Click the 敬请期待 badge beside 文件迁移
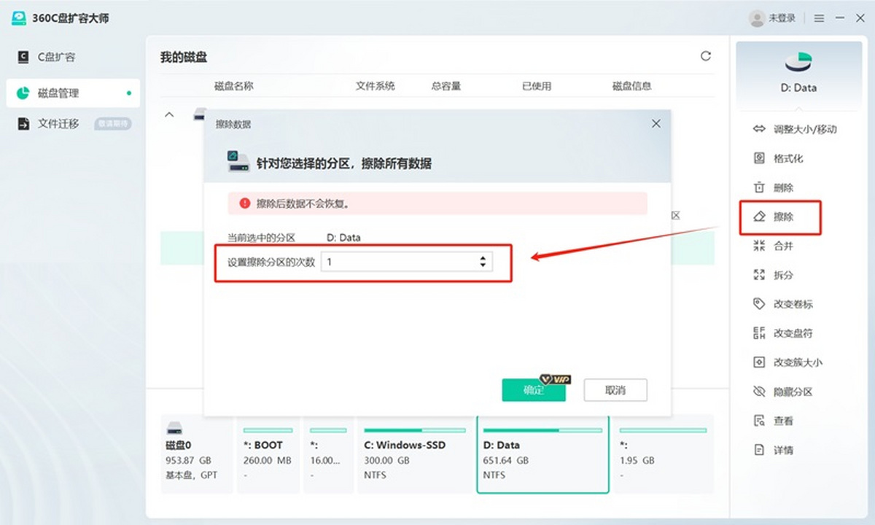Screen dimensions: 875x525 [113, 124]
